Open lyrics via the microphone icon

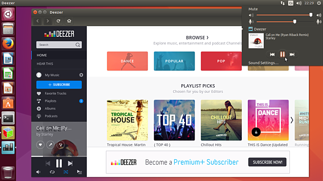pyautogui.click(x=50, y=145)
